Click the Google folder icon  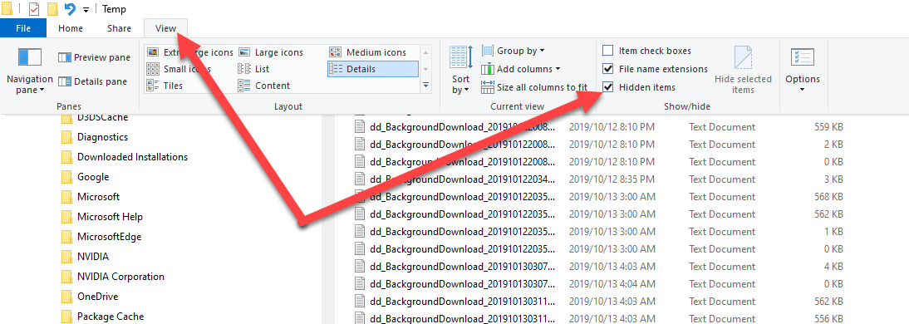(66, 177)
